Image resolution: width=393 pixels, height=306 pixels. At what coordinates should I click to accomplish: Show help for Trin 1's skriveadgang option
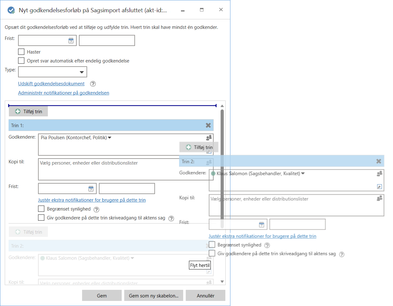171,218
